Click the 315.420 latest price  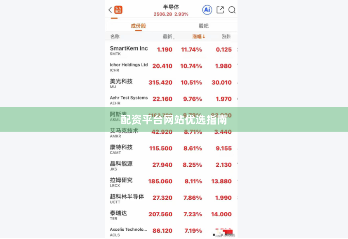160,83
